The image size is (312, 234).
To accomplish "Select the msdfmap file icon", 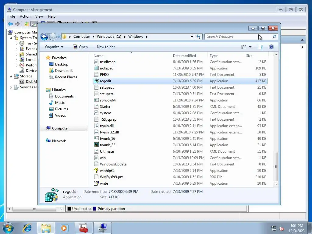I will (x=96, y=62).
